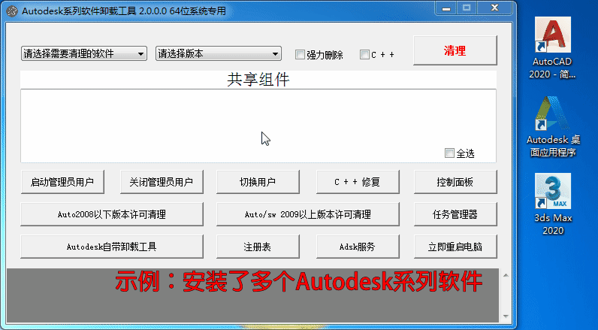Open the Autodesk desktop app shortcut

pyautogui.click(x=553, y=126)
